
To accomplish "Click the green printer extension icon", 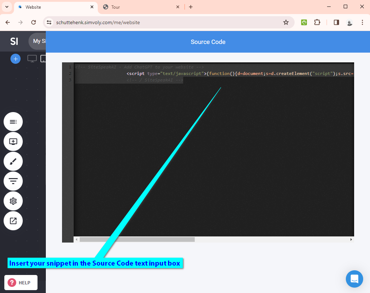I will pyautogui.click(x=304, y=22).
